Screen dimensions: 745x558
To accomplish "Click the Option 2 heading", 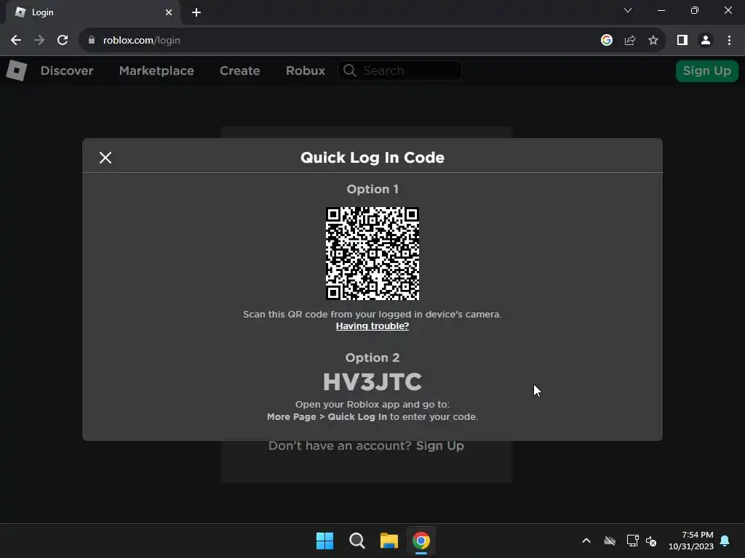I will (372, 357).
